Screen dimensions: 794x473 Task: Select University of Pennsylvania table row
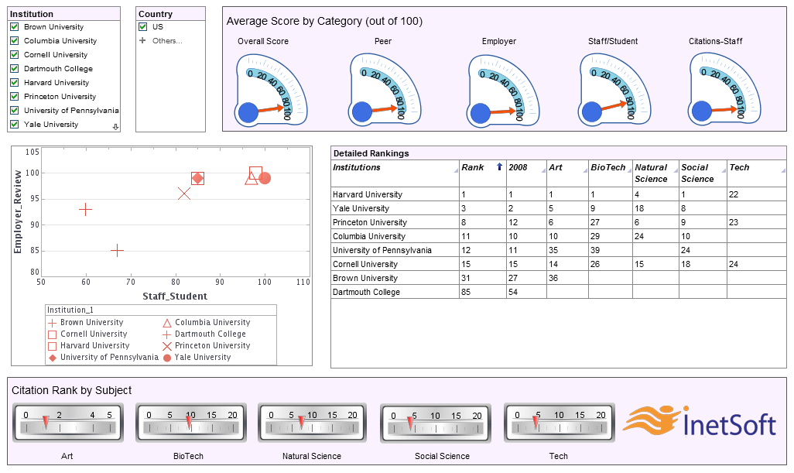point(559,250)
